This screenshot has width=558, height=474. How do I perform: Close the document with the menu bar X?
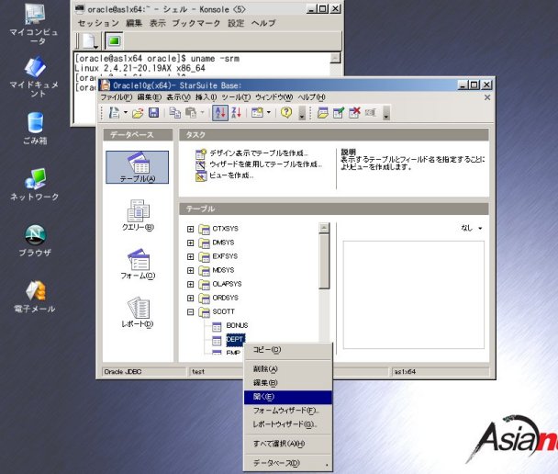(487, 97)
